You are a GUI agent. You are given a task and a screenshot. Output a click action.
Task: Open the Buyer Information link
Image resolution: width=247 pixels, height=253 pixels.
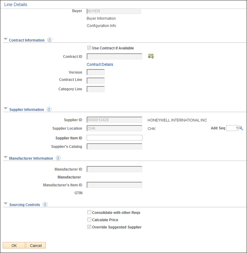(101, 18)
